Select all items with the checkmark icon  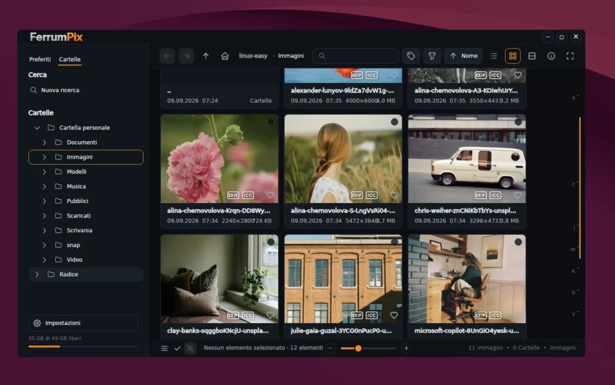click(177, 348)
